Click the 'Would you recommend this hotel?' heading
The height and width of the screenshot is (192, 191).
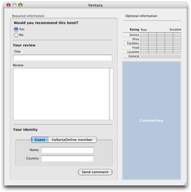[x=46, y=23]
